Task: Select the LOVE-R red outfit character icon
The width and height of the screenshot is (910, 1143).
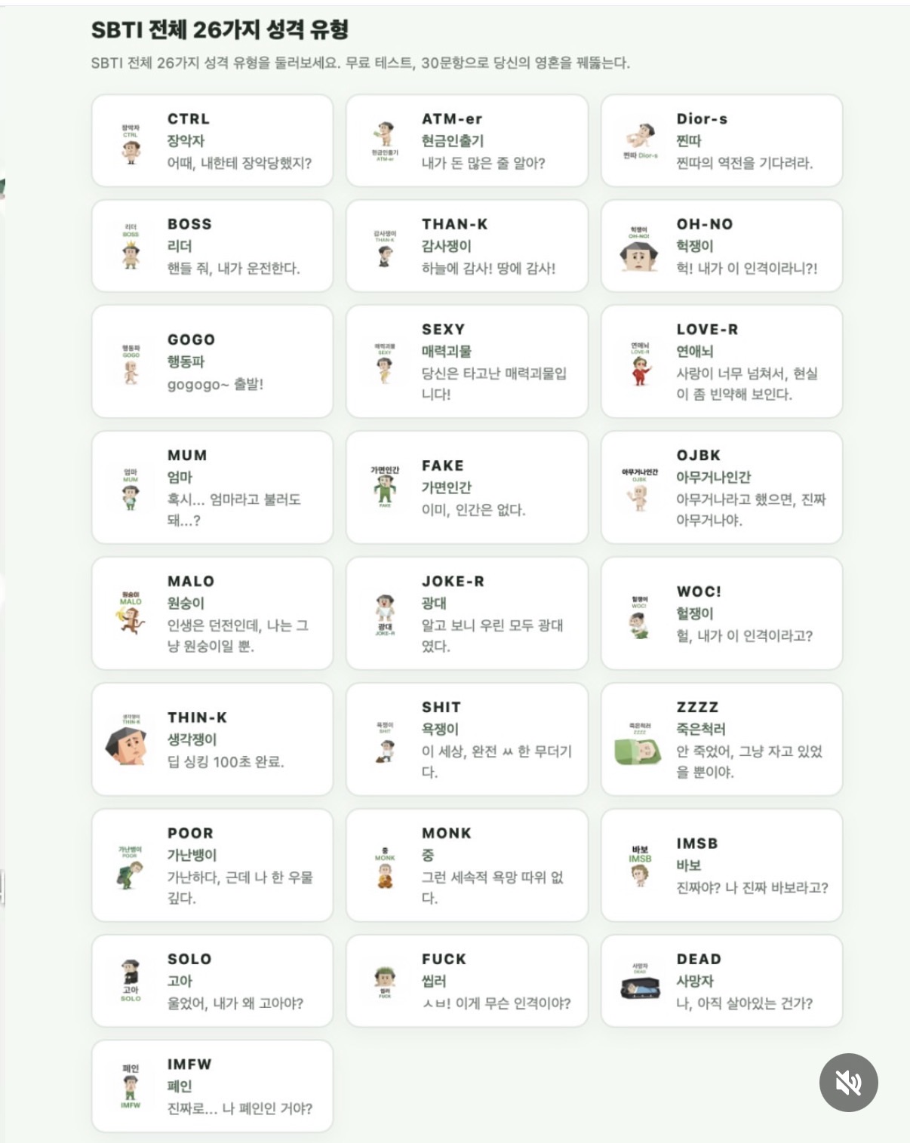Action: point(640,369)
